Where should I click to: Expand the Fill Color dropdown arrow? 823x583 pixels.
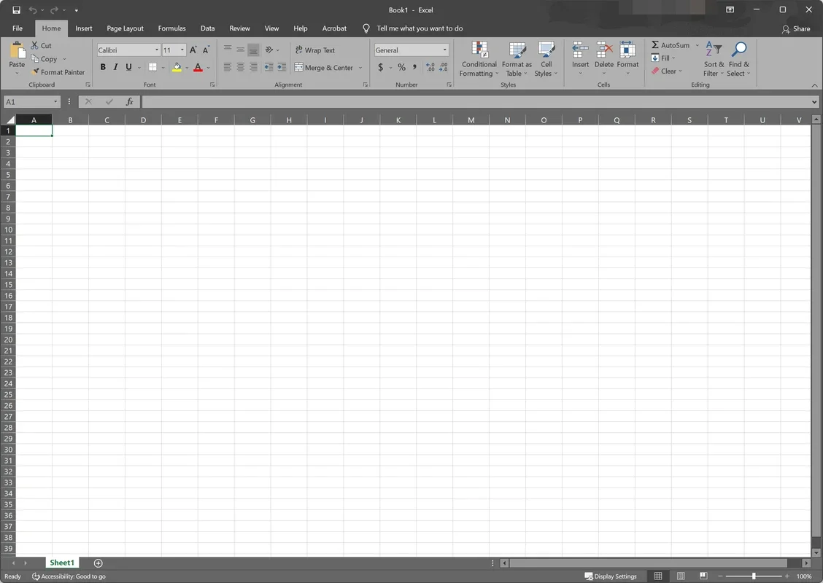click(186, 67)
